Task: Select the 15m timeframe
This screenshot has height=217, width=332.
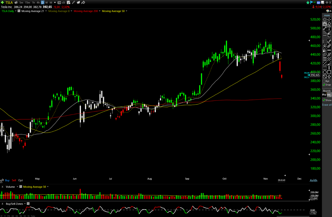Action: [27, 3]
